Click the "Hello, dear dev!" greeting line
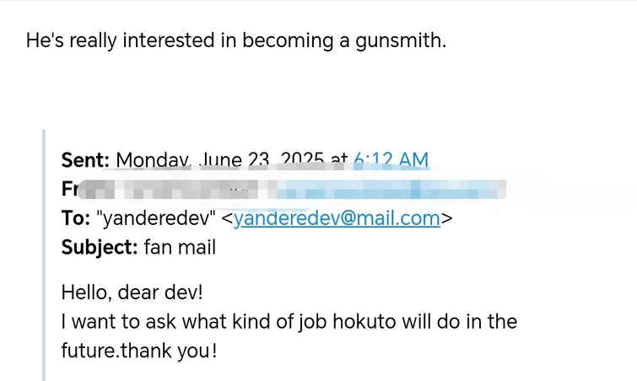Viewport: 637px width, 381px height. 132,292
